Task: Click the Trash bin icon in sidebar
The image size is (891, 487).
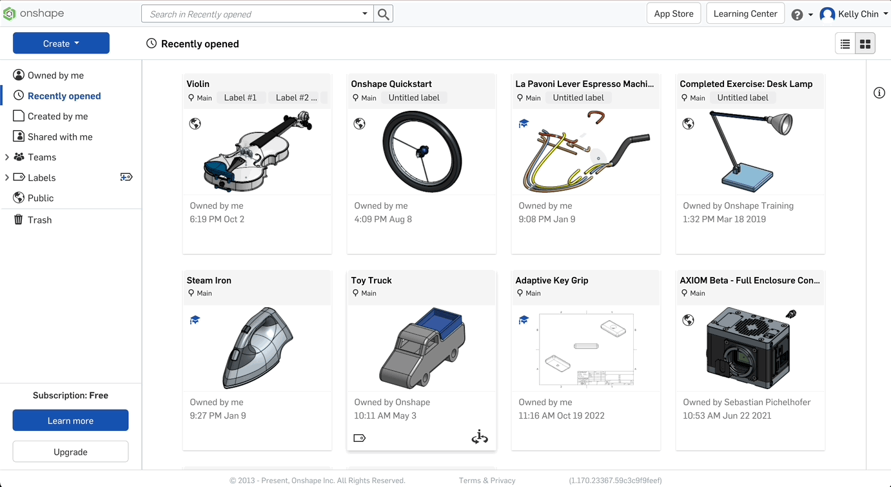Action: tap(19, 220)
